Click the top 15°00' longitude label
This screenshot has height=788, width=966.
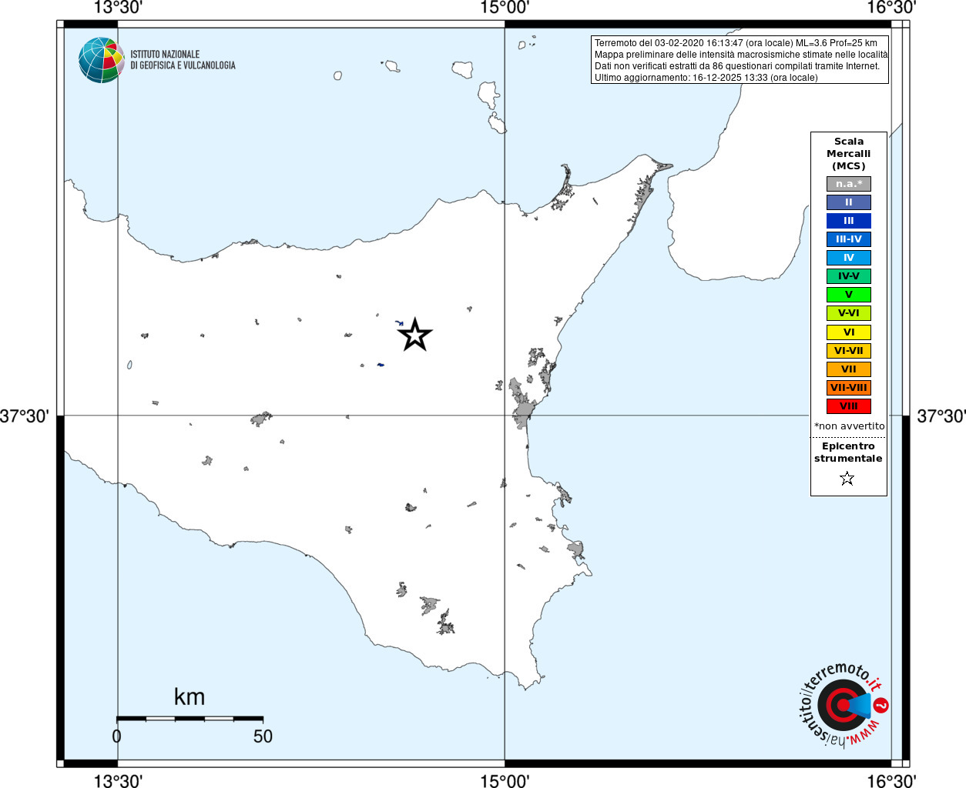click(505, 8)
